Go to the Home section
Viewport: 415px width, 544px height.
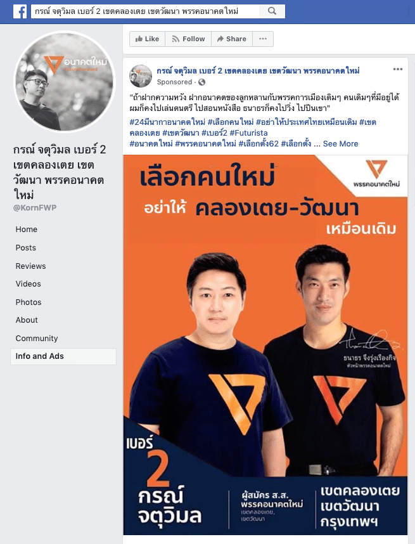tap(27, 230)
